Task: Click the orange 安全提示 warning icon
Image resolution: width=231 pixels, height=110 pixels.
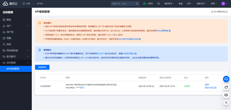Action: tap(40, 23)
